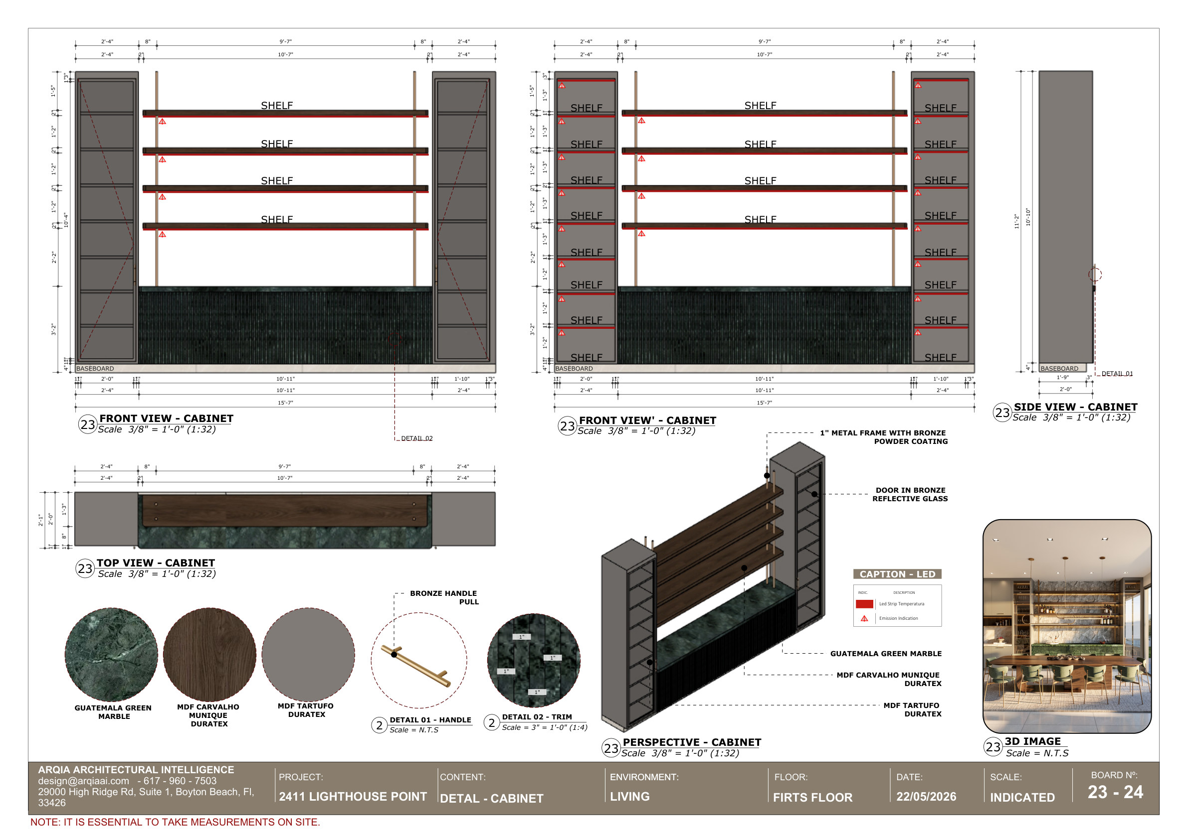
Task: Click "ARQIA ARCHITECTURAL INTELLIGENCE" in the title block
Action: click(136, 770)
